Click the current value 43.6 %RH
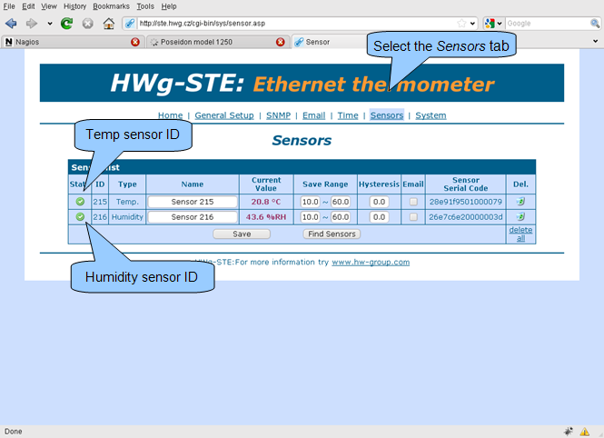Viewport: 604px width, 438px height. 266,217
